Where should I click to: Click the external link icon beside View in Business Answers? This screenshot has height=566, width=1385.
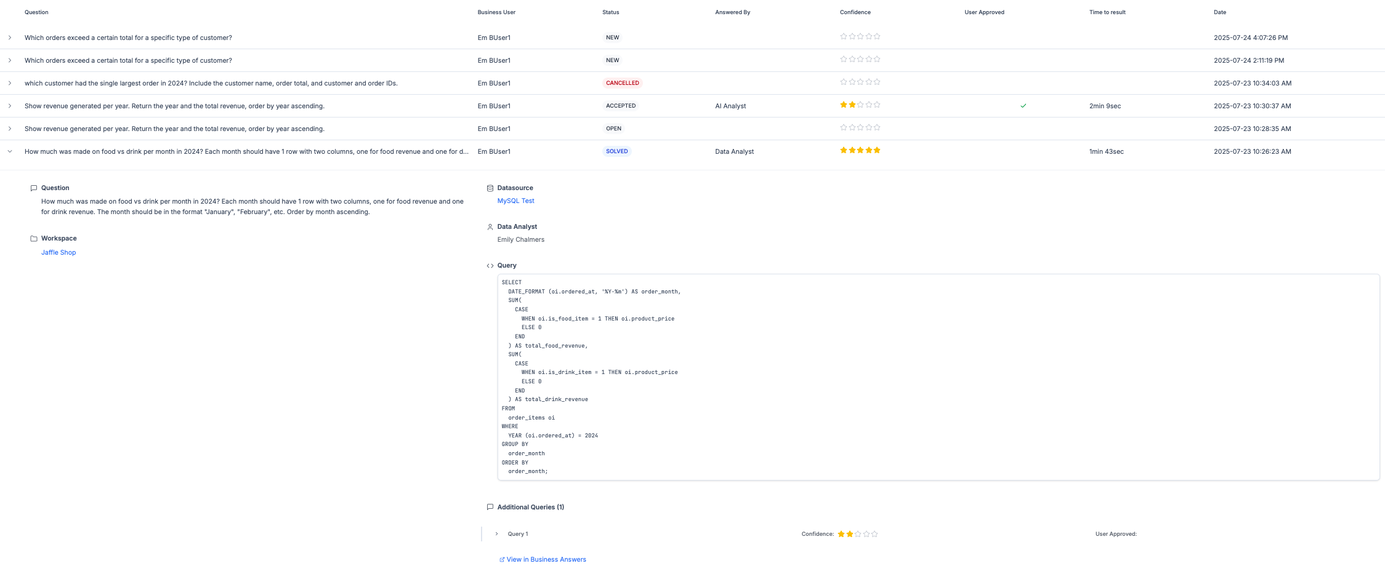[502, 560]
